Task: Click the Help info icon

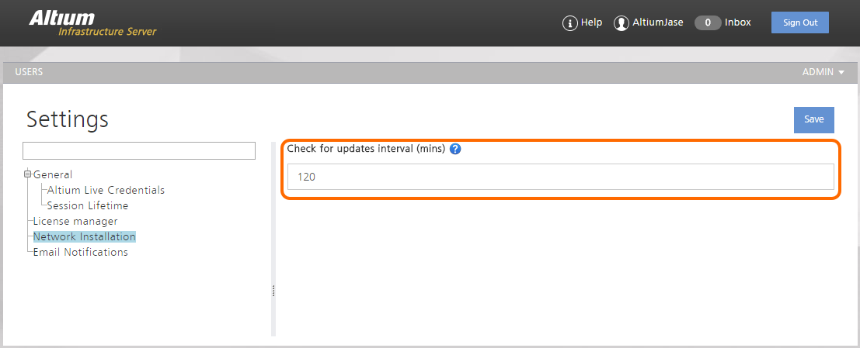Action: 570,23
